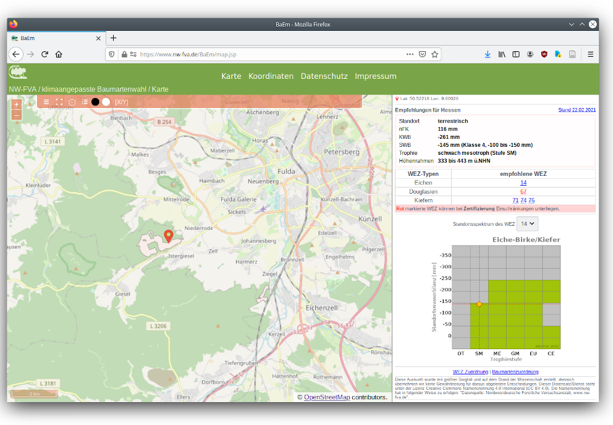Select the white circle map style

pos(106,102)
